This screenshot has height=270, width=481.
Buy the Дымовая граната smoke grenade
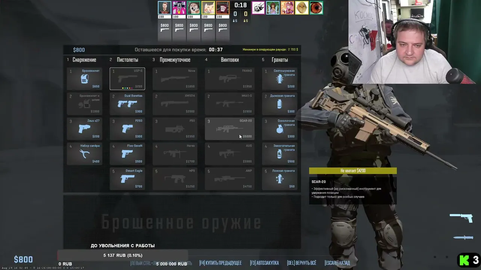280,104
